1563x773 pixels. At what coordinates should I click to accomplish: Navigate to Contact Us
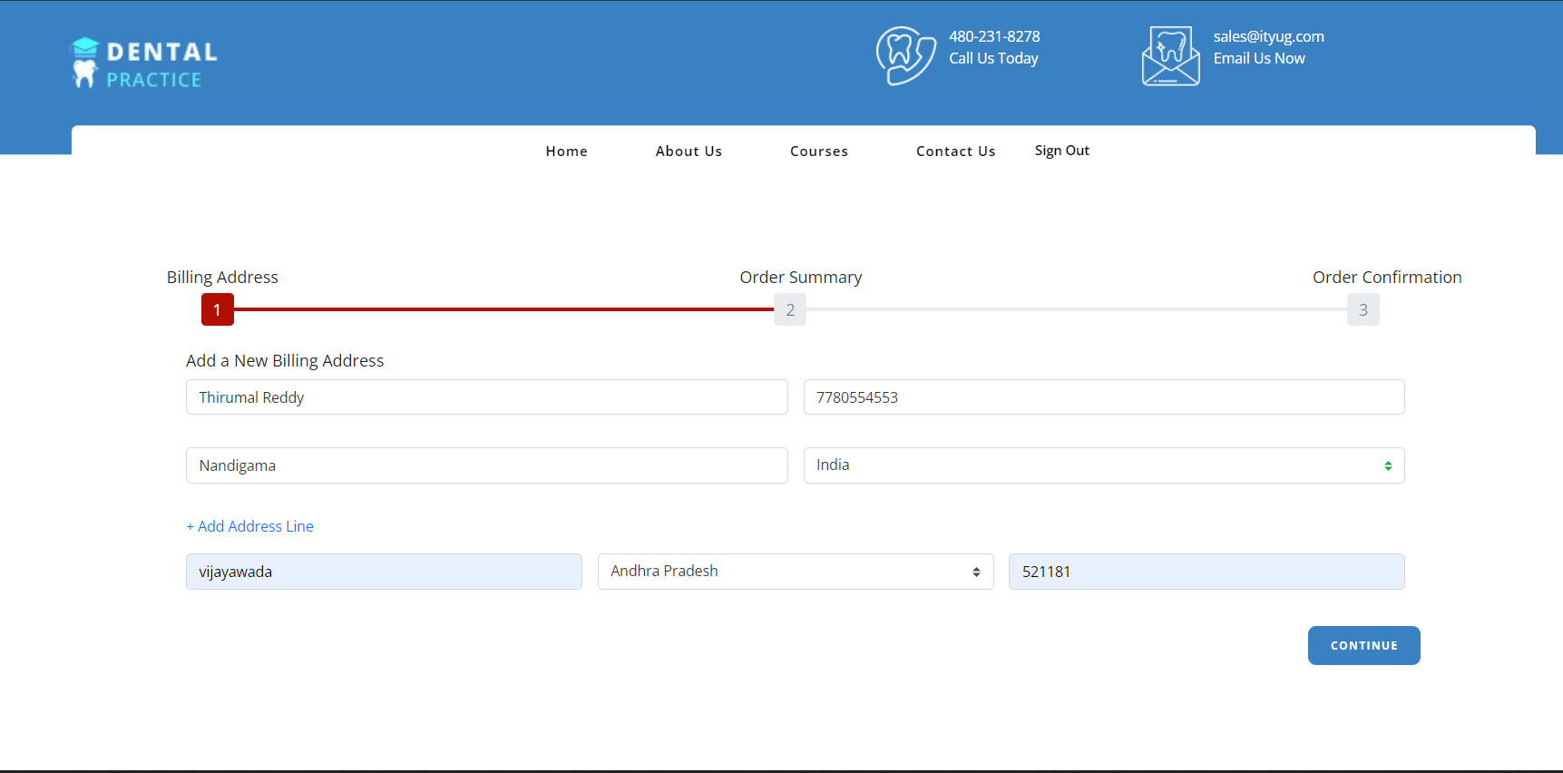pyautogui.click(x=955, y=152)
